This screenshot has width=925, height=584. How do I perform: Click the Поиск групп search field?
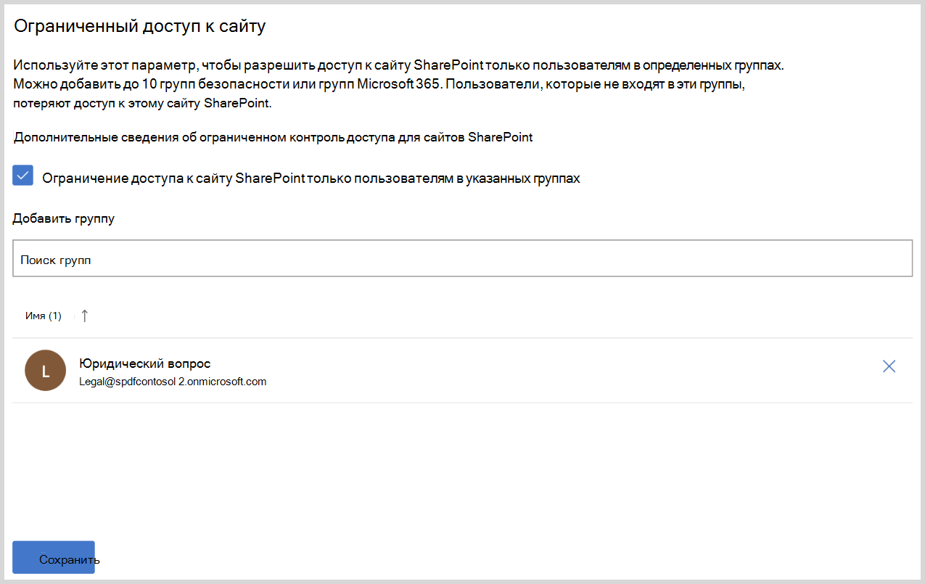(462, 258)
